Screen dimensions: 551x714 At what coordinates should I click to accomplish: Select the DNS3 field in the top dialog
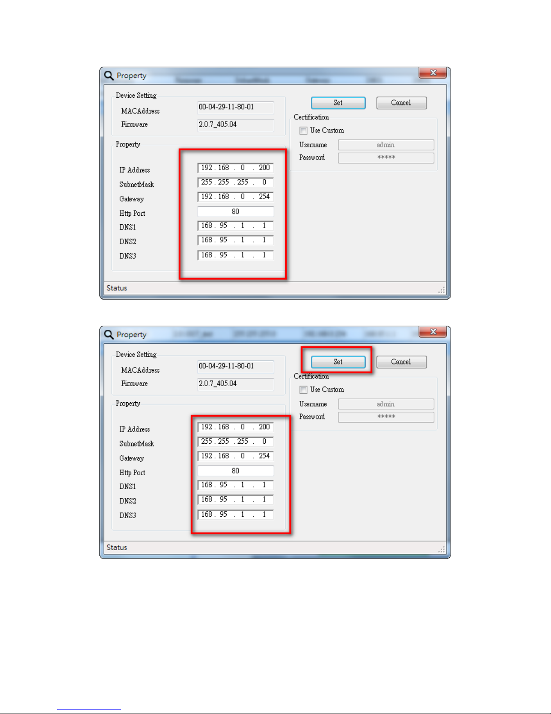235,255
